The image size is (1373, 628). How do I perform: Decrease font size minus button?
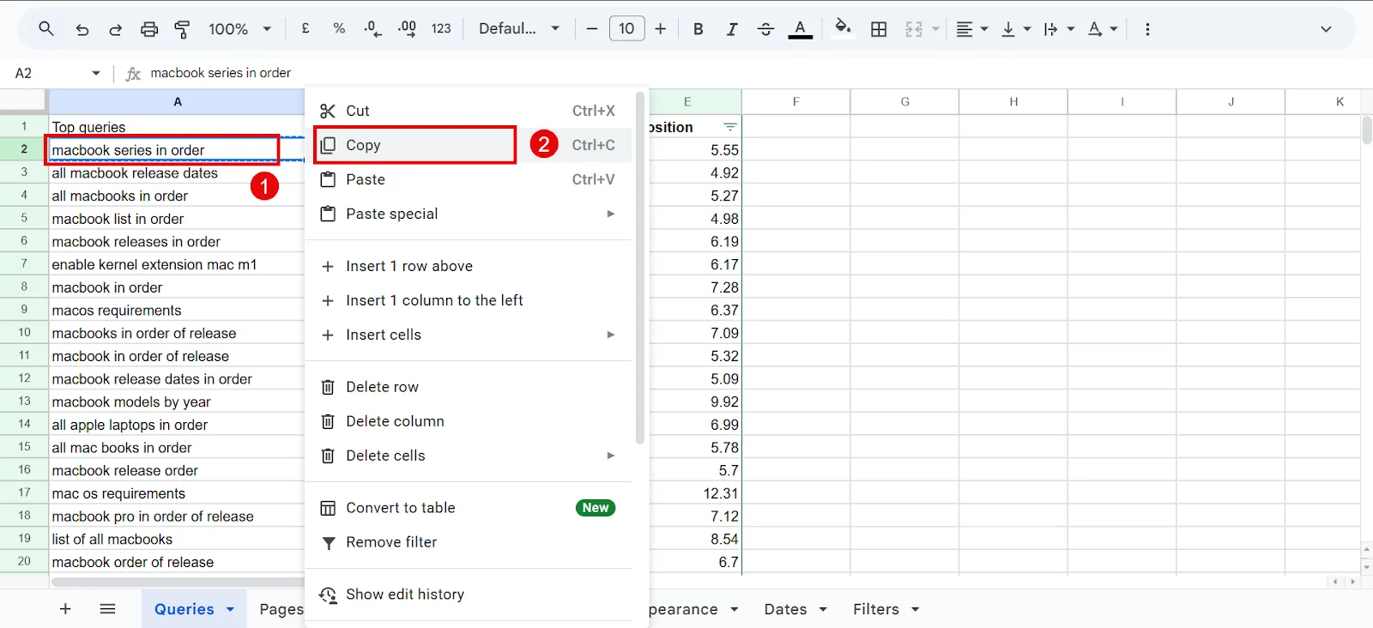click(x=592, y=28)
